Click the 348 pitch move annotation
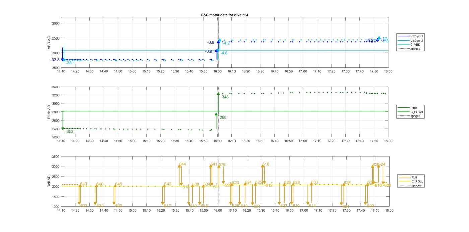 pyautogui.click(x=225, y=97)
